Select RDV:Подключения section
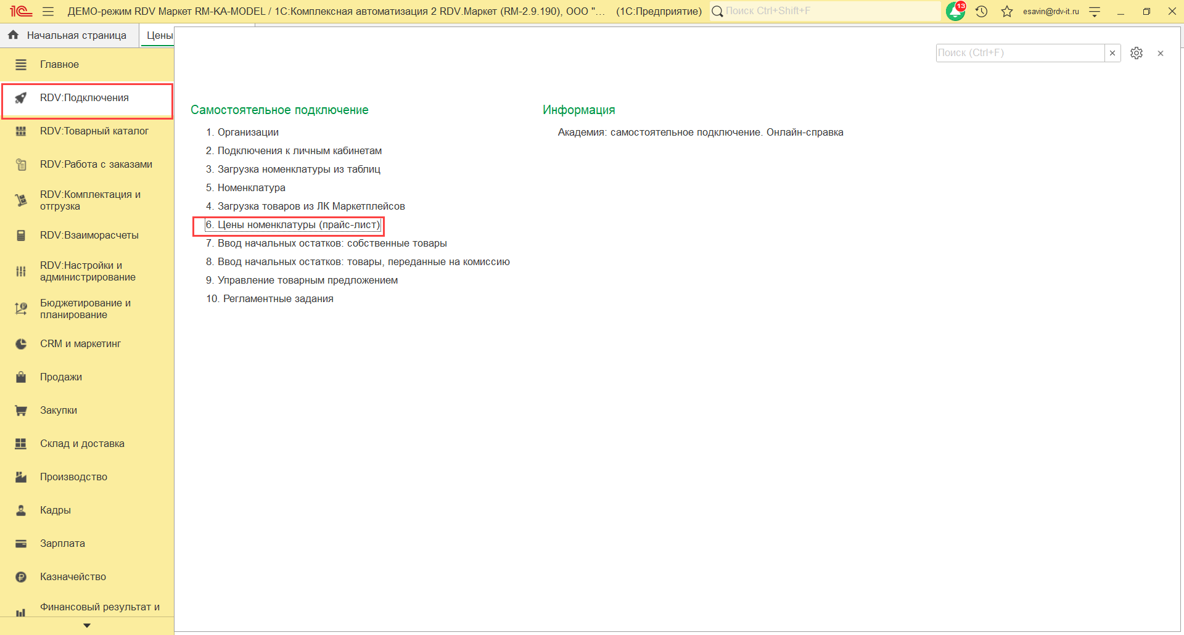Screen dimensions: 1184x635 coord(87,99)
